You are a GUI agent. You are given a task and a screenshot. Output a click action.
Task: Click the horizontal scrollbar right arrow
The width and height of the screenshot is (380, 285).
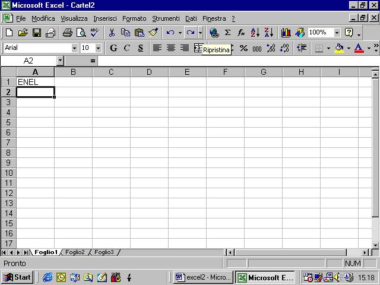tap(365, 252)
